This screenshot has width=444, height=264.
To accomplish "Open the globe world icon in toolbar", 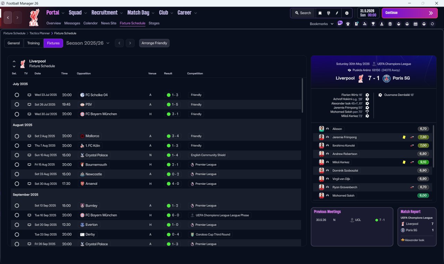I will [x=328, y=13].
